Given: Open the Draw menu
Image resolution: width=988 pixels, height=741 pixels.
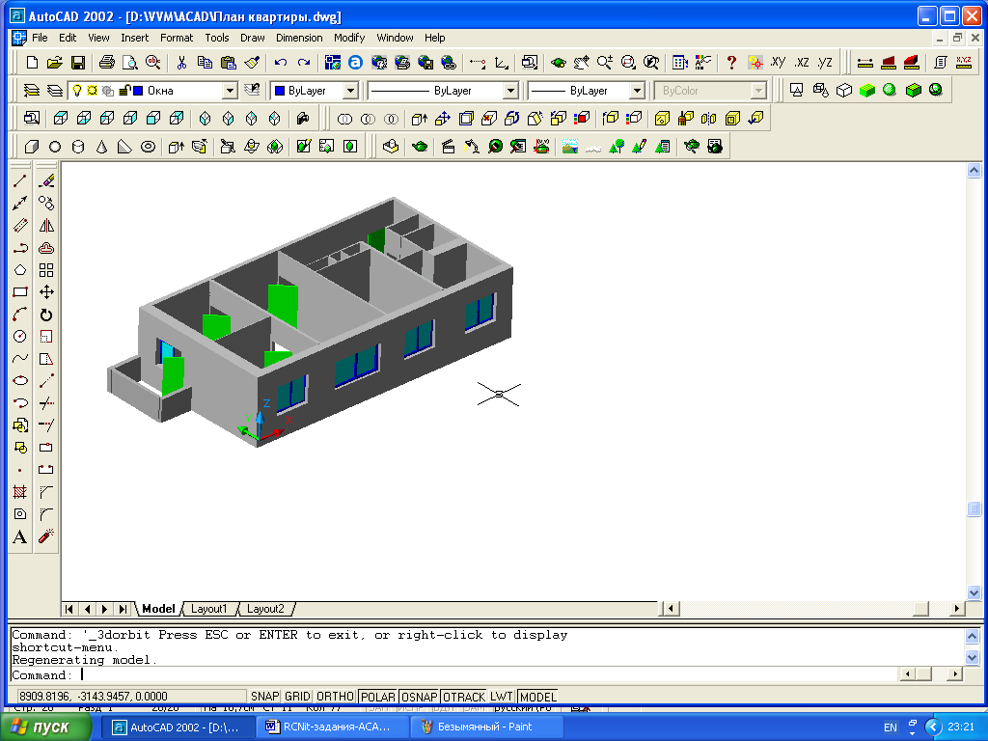Looking at the screenshot, I should pyautogui.click(x=253, y=38).
